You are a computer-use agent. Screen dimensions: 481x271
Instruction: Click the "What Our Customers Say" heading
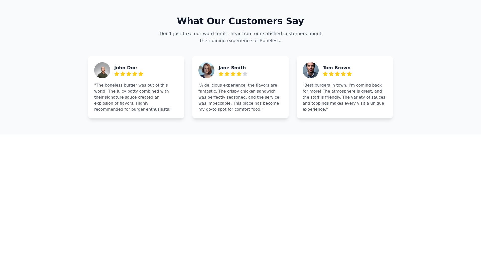pyautogui.click(x=241, y=21)
